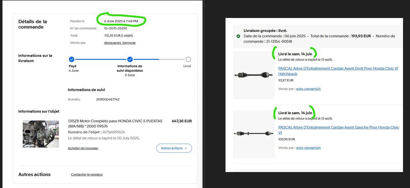The width and height of the screenshot is (410, 188).
Task: Click the empty Livré step circle
Action: point(188,59)
